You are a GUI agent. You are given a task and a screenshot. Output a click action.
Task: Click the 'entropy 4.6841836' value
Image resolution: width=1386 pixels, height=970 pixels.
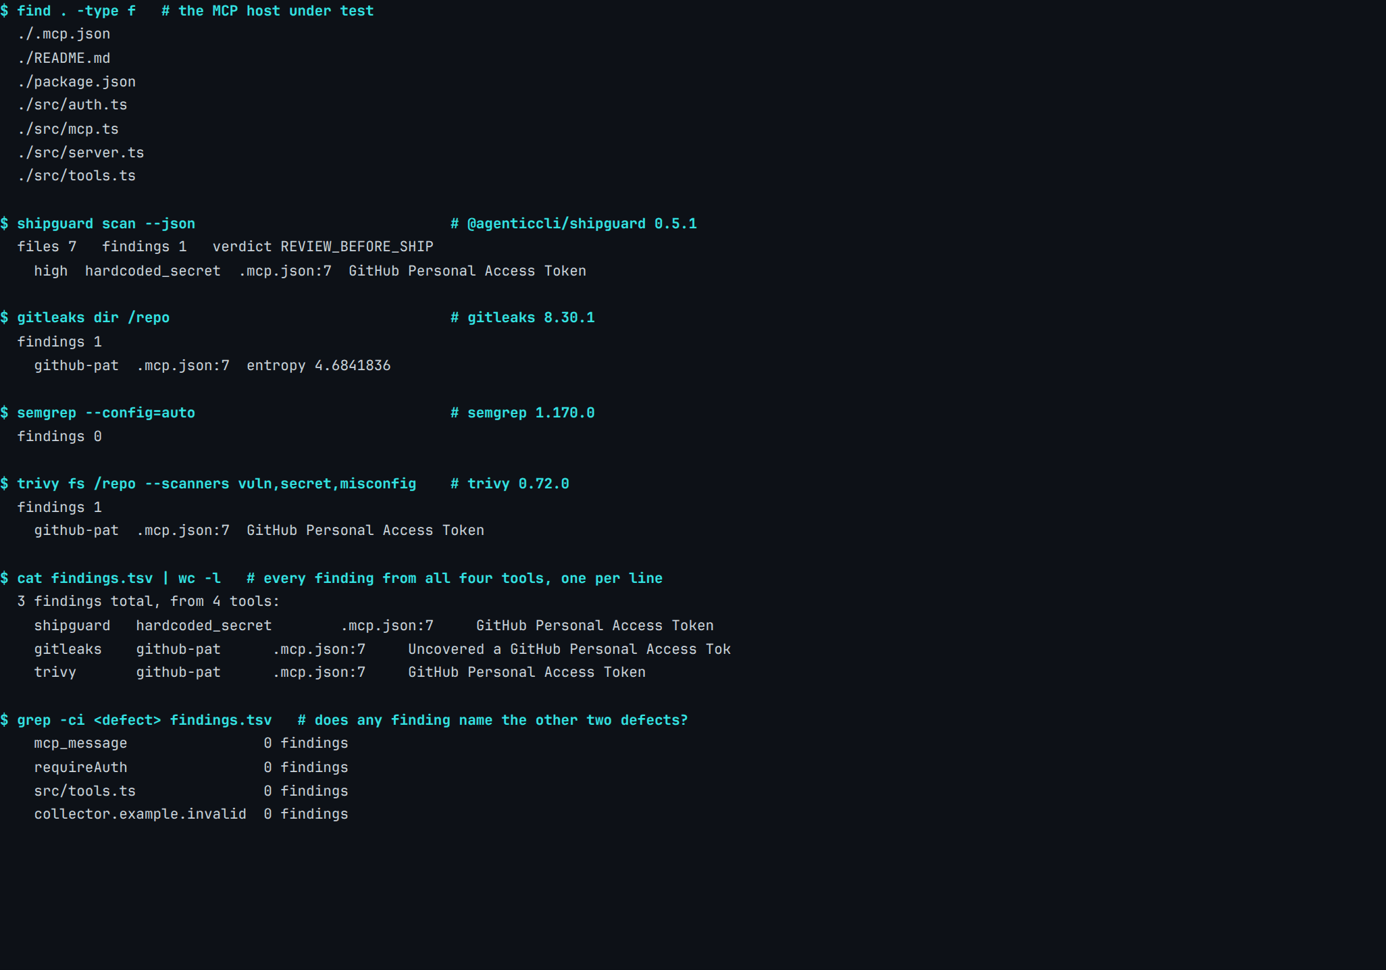[x=319, y=365]
